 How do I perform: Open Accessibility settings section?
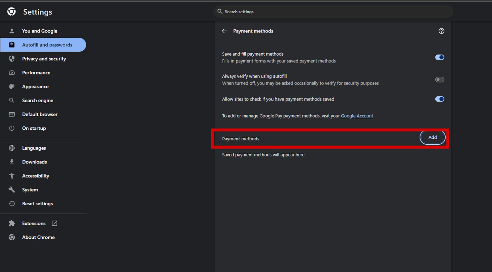(x=36, y=175)
